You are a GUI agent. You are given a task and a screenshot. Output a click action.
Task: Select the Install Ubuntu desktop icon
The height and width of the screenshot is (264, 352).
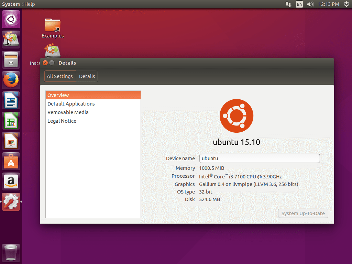pyautogui.click(x=52, y=51)
